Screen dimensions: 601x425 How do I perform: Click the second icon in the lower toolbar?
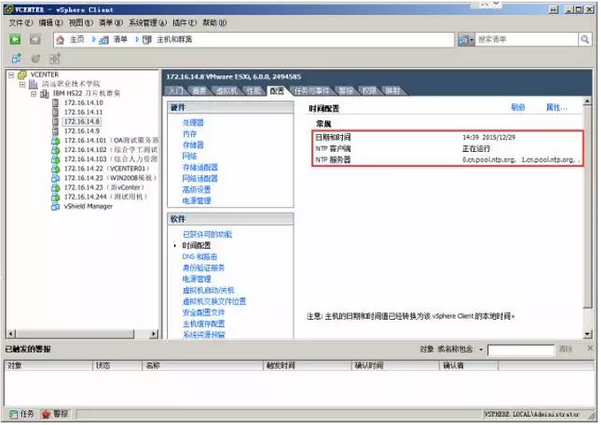tap(35, 58)
